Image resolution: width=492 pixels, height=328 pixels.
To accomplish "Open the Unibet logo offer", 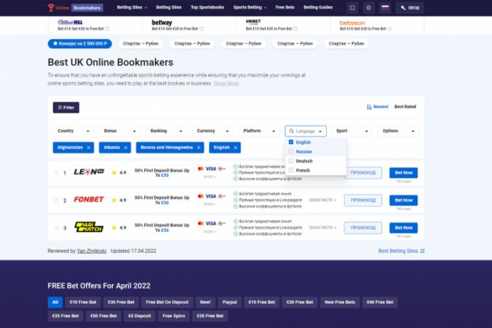I will (x=253, y=22).
